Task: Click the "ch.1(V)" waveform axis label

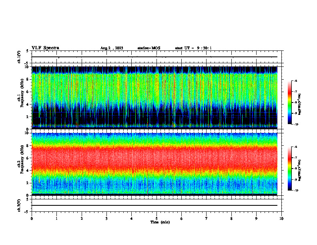Action: pos(19,57)
